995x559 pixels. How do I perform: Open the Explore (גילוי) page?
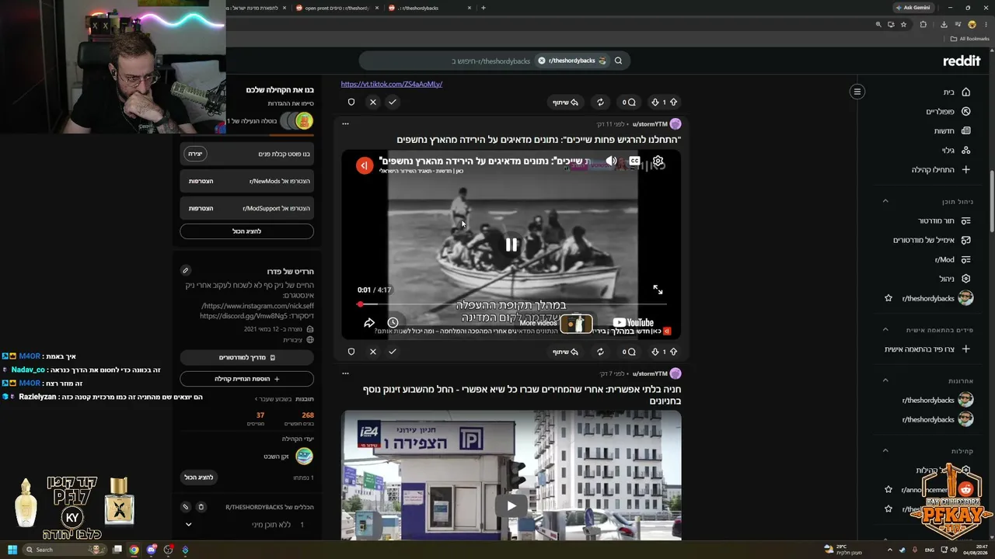(x=956, y=150)
